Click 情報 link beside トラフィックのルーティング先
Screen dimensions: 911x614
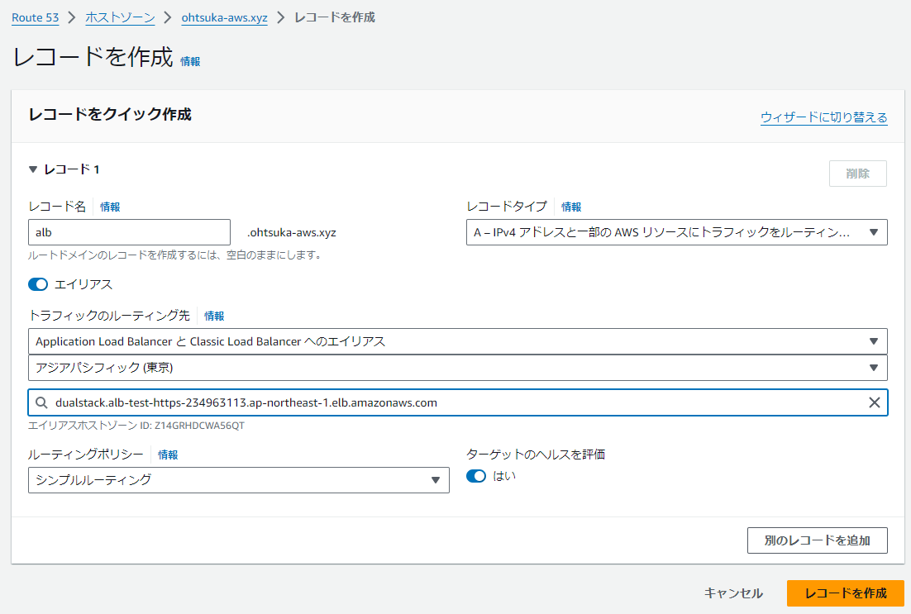tap(214, 316)
